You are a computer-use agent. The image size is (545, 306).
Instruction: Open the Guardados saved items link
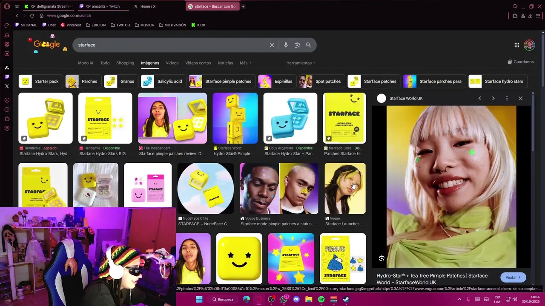(520, 62)
